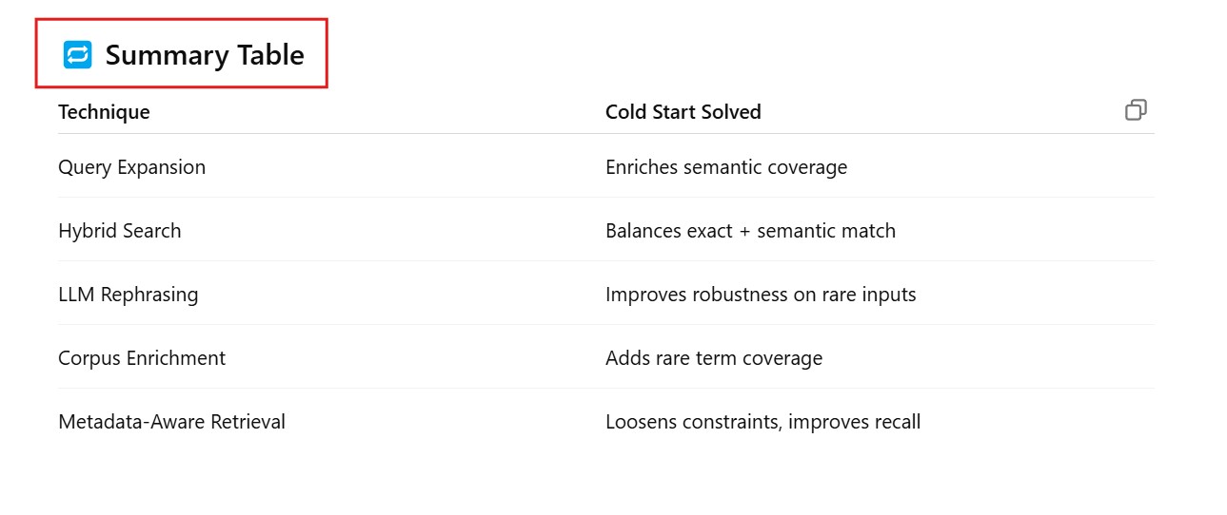Click the word LLM in the third row
This screenshot has width=1227, height=515.
pos(77,295)
